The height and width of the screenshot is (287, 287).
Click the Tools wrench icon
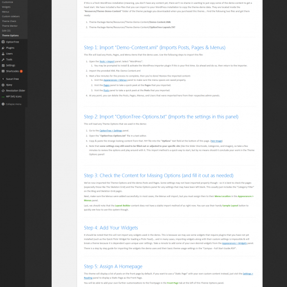(3, 59)
